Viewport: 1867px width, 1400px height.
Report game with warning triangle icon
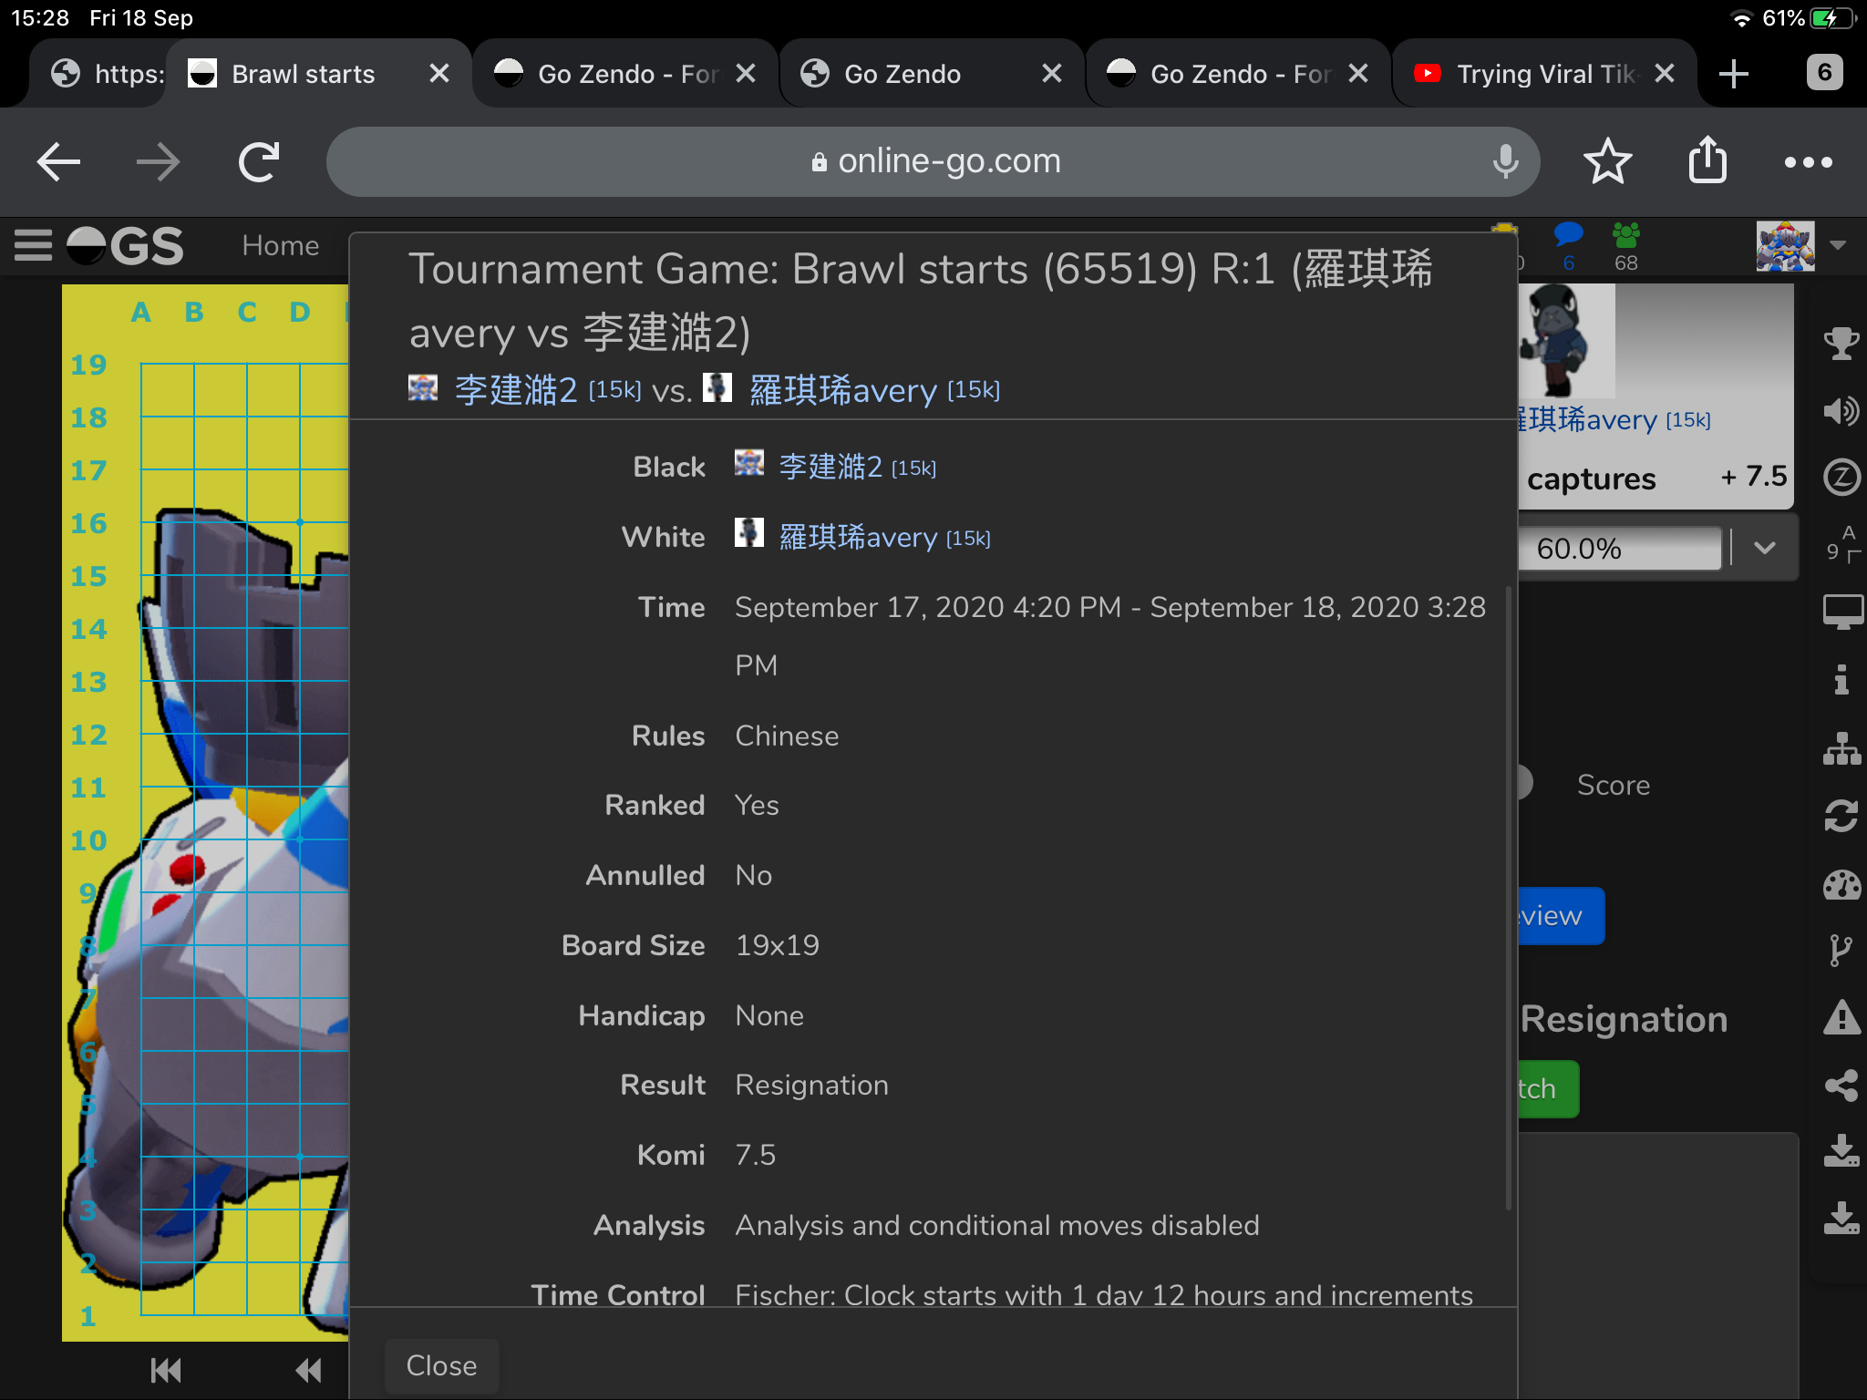tap(1841, 1017)
